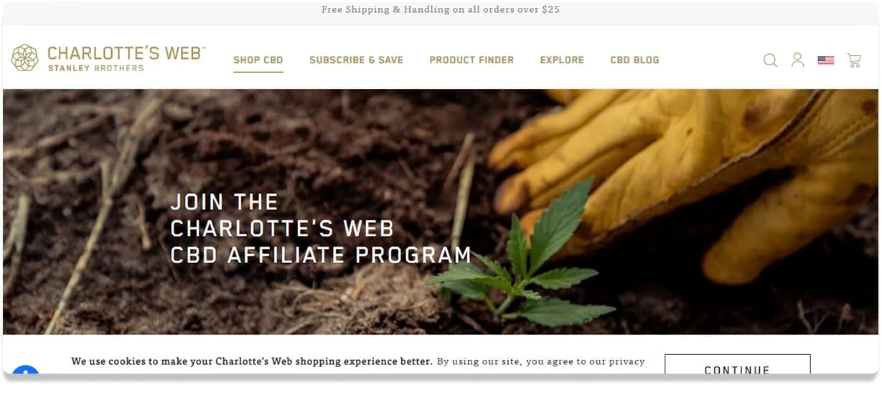The image size is (882, 403).
Task: Click the hemp seedling in hero image
Action: [522, 257]
